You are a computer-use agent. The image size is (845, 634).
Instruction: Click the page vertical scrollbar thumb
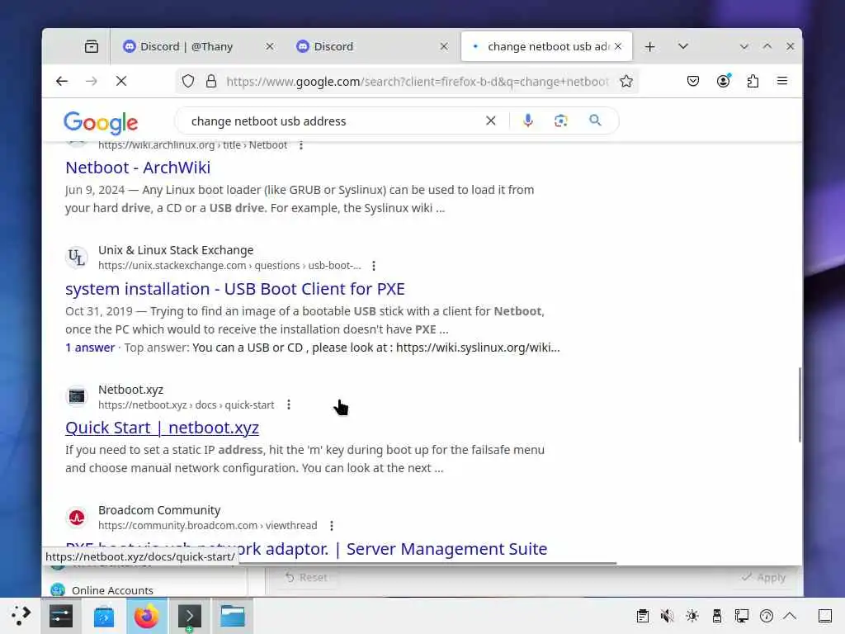tap(799, 405)
